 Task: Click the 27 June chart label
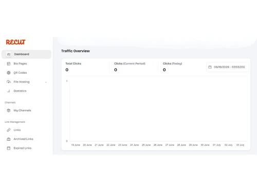170,145
